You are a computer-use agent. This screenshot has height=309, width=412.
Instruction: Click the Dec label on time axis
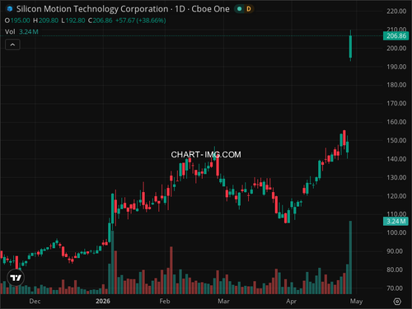(x=35, y=302)
